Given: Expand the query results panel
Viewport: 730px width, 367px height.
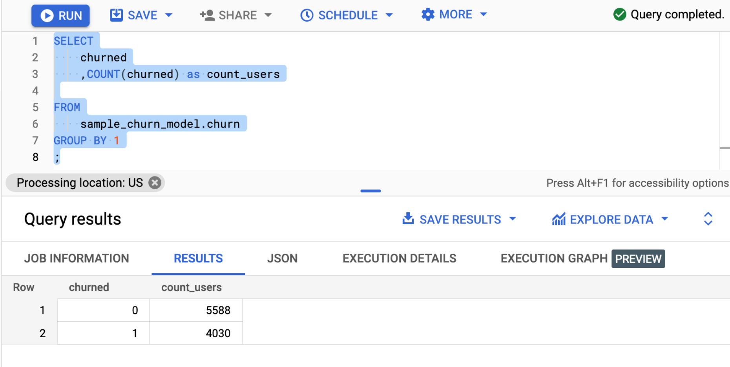Looking at the screenshot, I should click(x=708, y=219).
